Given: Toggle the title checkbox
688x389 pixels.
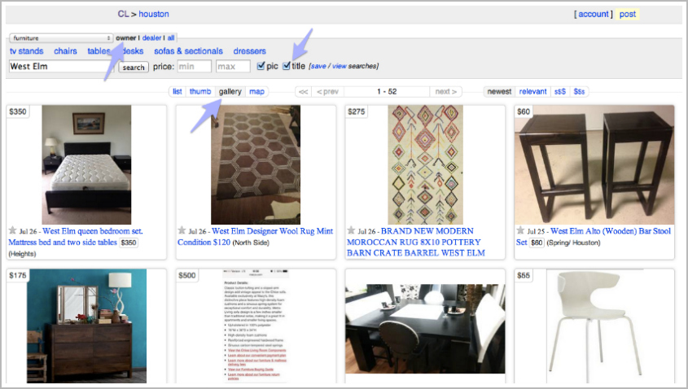Looking at the screenshot, I should point(287,66).
